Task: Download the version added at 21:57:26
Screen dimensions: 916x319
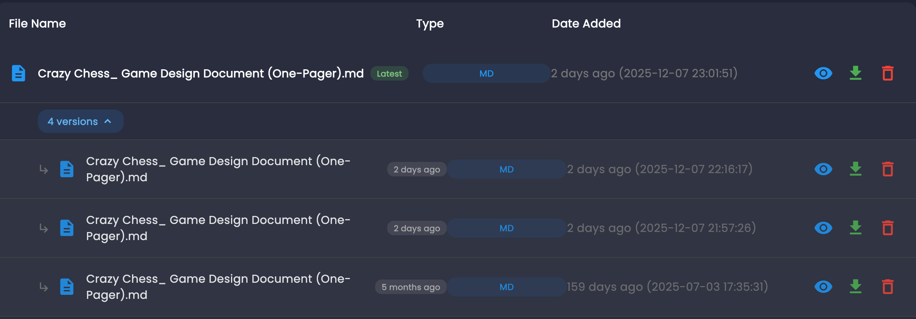Action: (x=855, y=228)
